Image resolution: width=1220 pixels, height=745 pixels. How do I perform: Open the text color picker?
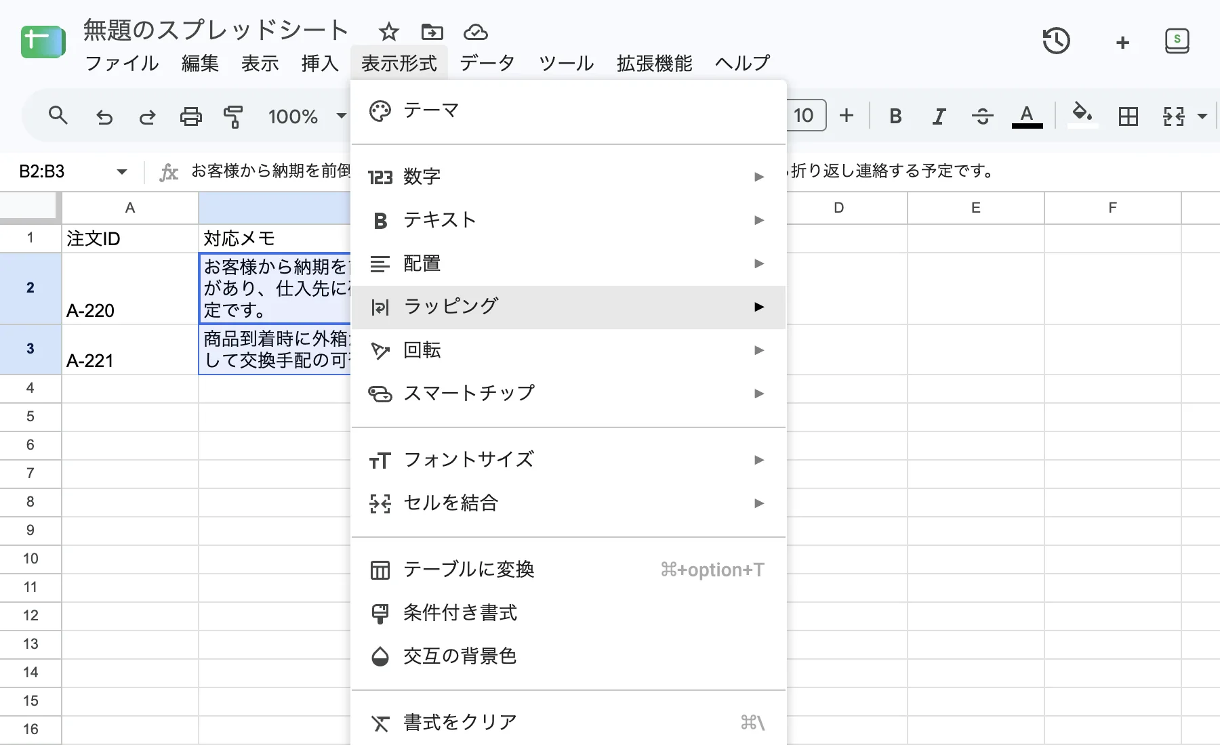pos(1027,116)
